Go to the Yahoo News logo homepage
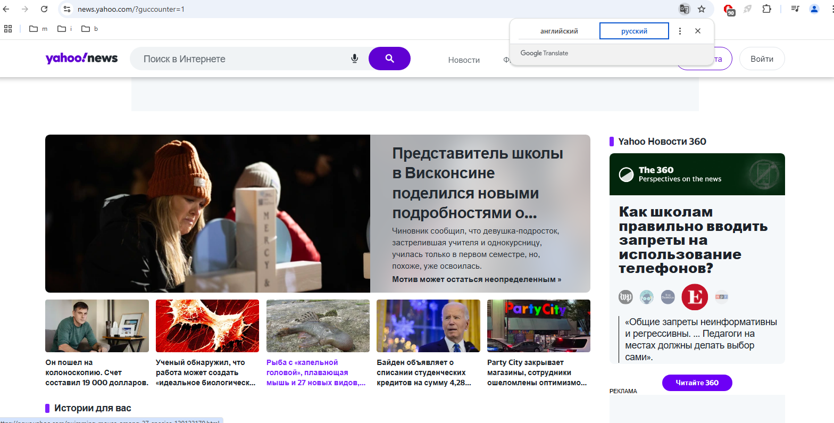Viewport: 834px width, 423px height. point(82,58)
